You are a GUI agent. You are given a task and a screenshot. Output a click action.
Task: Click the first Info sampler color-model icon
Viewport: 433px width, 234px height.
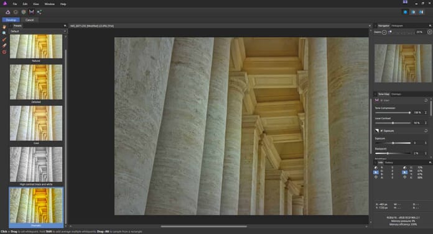pos(376,168)
